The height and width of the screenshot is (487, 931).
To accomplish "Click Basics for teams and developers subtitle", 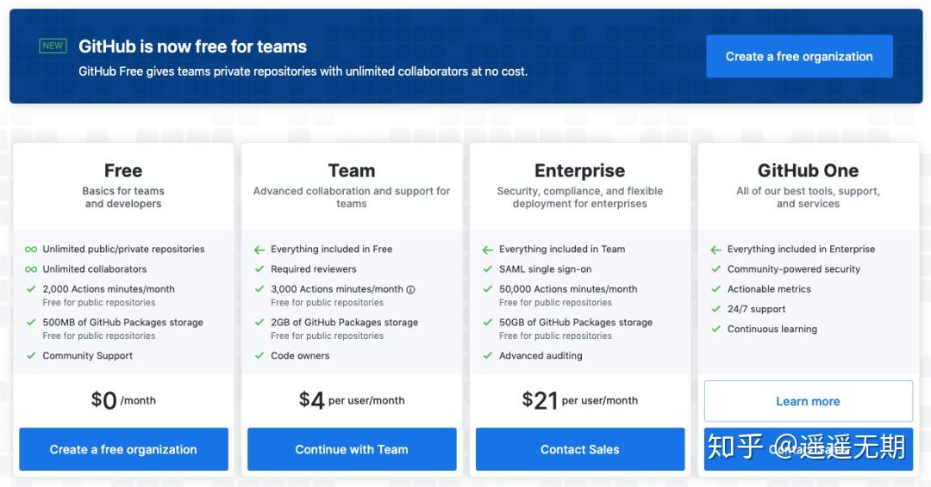I will tap(123, 197).
